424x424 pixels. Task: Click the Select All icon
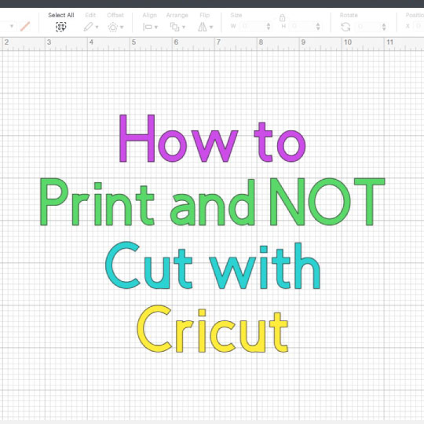60,27
